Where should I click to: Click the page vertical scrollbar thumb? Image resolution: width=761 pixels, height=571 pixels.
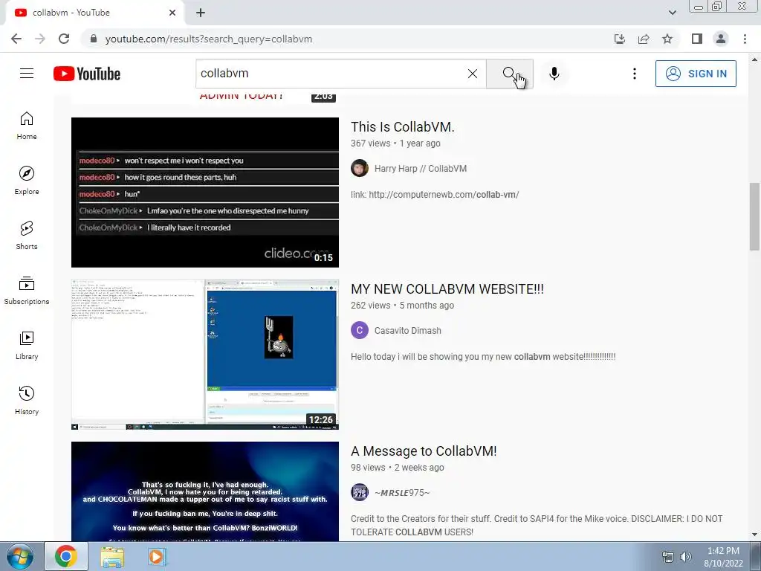click(x=754, y=216)
